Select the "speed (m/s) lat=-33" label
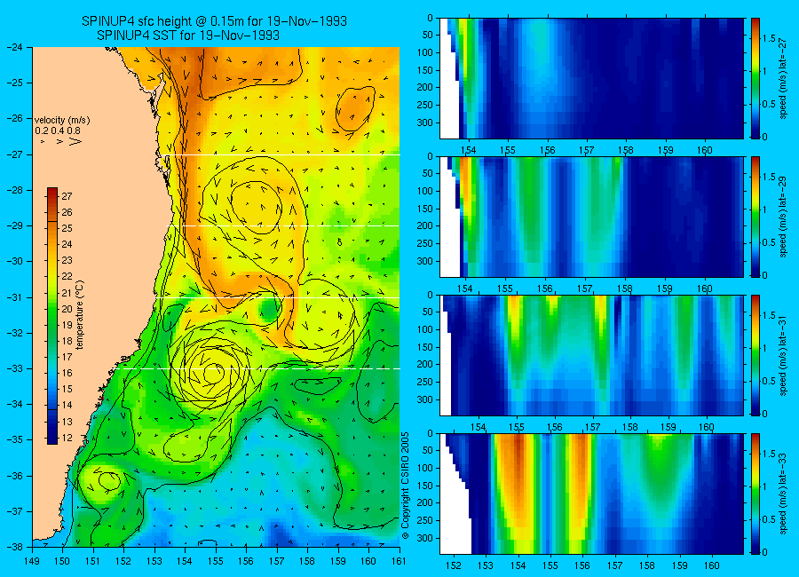 pos(783,494)
